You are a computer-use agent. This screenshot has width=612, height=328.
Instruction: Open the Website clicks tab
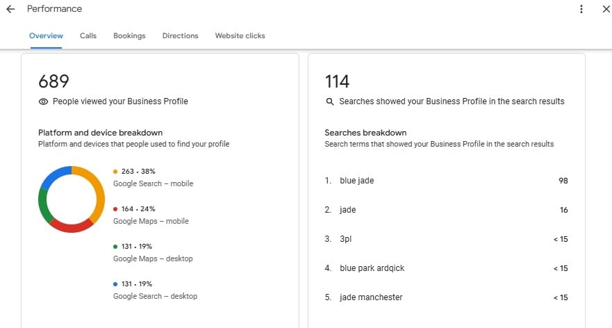coord(240,35)
